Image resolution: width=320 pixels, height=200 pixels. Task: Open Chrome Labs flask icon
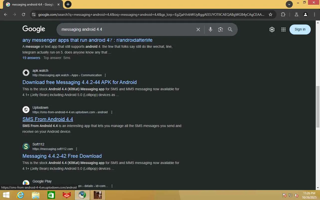tap(296, 14)
